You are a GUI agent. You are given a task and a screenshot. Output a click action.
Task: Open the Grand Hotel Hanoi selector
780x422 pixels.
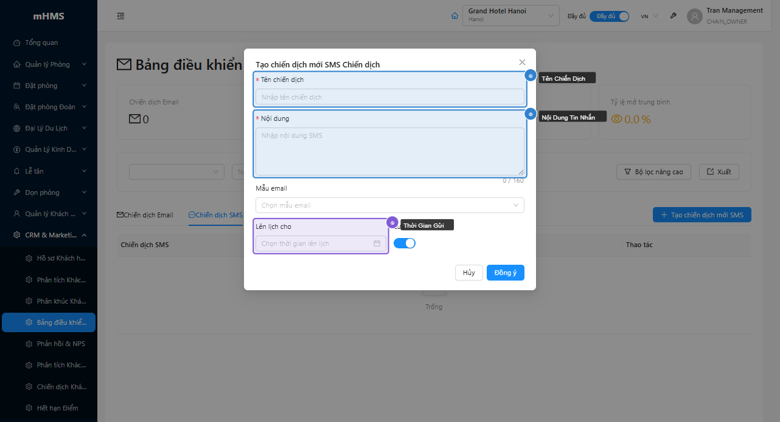click(x=510, y=16)
